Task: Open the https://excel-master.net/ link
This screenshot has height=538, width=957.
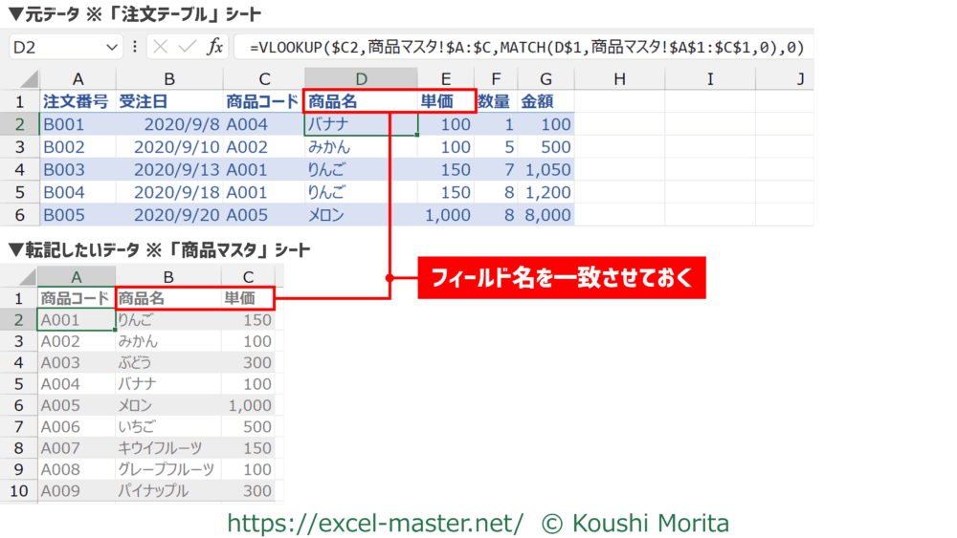Action: click(375, 523)
